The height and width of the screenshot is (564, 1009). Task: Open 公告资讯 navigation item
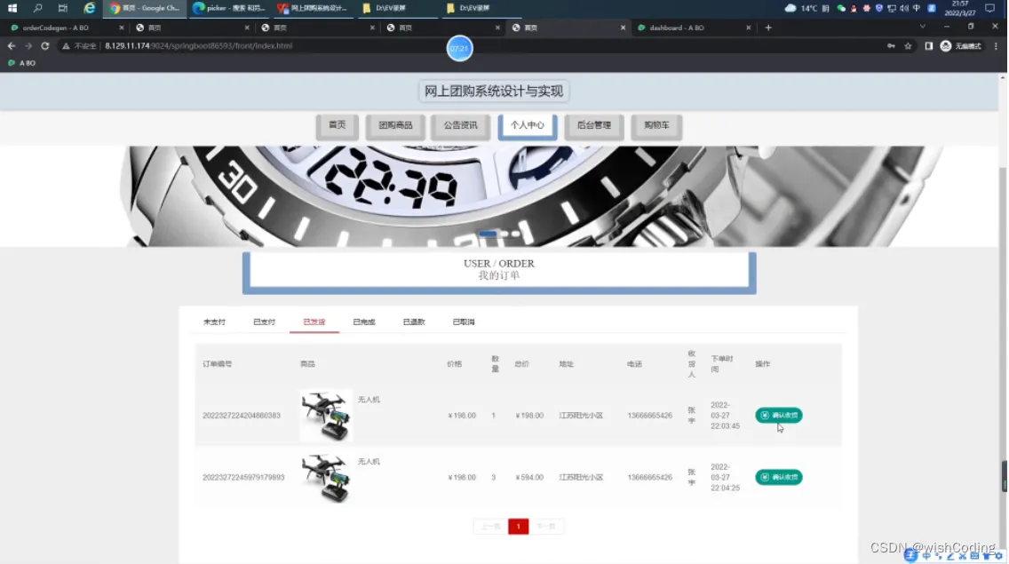(461, 125)
